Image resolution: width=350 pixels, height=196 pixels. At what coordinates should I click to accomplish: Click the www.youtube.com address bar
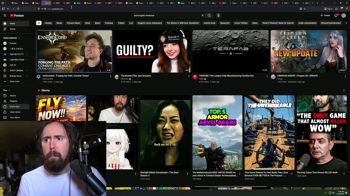pos(55,9)
